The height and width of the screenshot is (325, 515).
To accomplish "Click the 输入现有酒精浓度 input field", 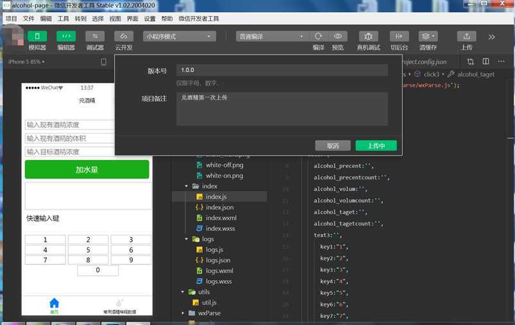I will pos(70,125).
